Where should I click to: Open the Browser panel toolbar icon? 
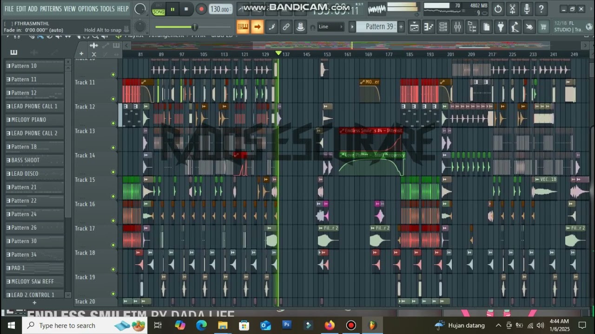(472, 27)
